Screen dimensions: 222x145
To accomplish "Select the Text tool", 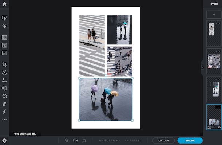I will tap(4, 45).
